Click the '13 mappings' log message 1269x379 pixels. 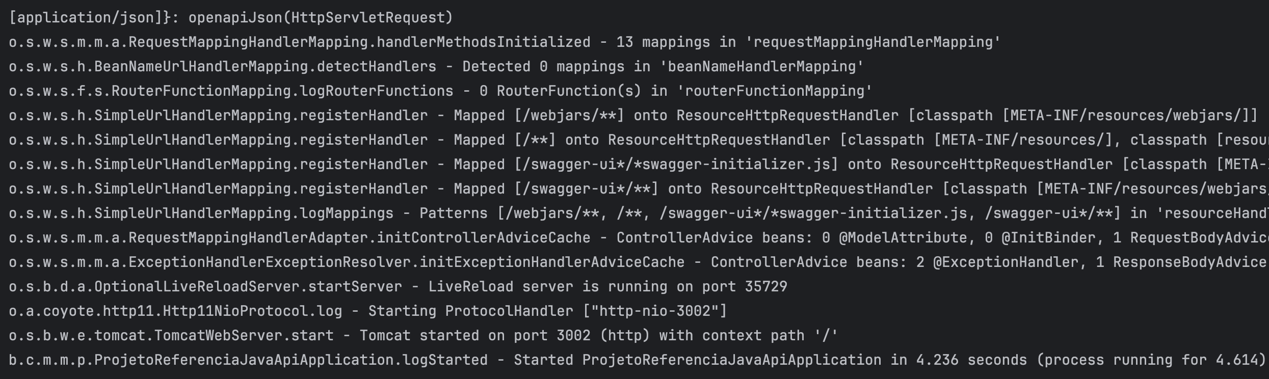(x=663, y=42)
